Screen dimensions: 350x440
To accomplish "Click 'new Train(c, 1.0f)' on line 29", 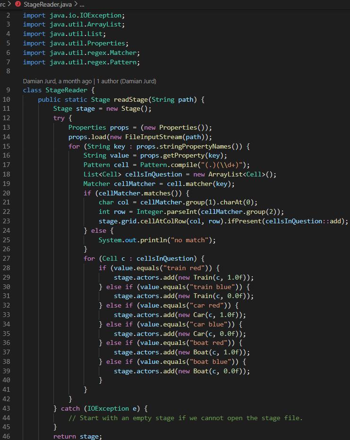I will (x=212, y=278).
